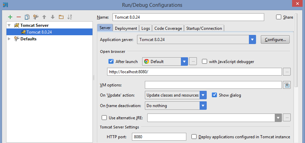Open the Default browser dropdown
305x143 pixels.
click(165, 62)
